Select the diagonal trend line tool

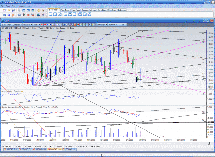point(60,14)
